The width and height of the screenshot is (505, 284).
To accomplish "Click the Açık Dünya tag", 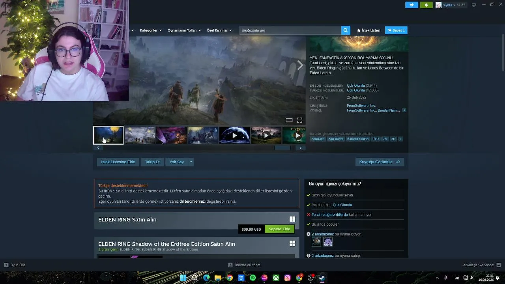I will click(336, 139).
